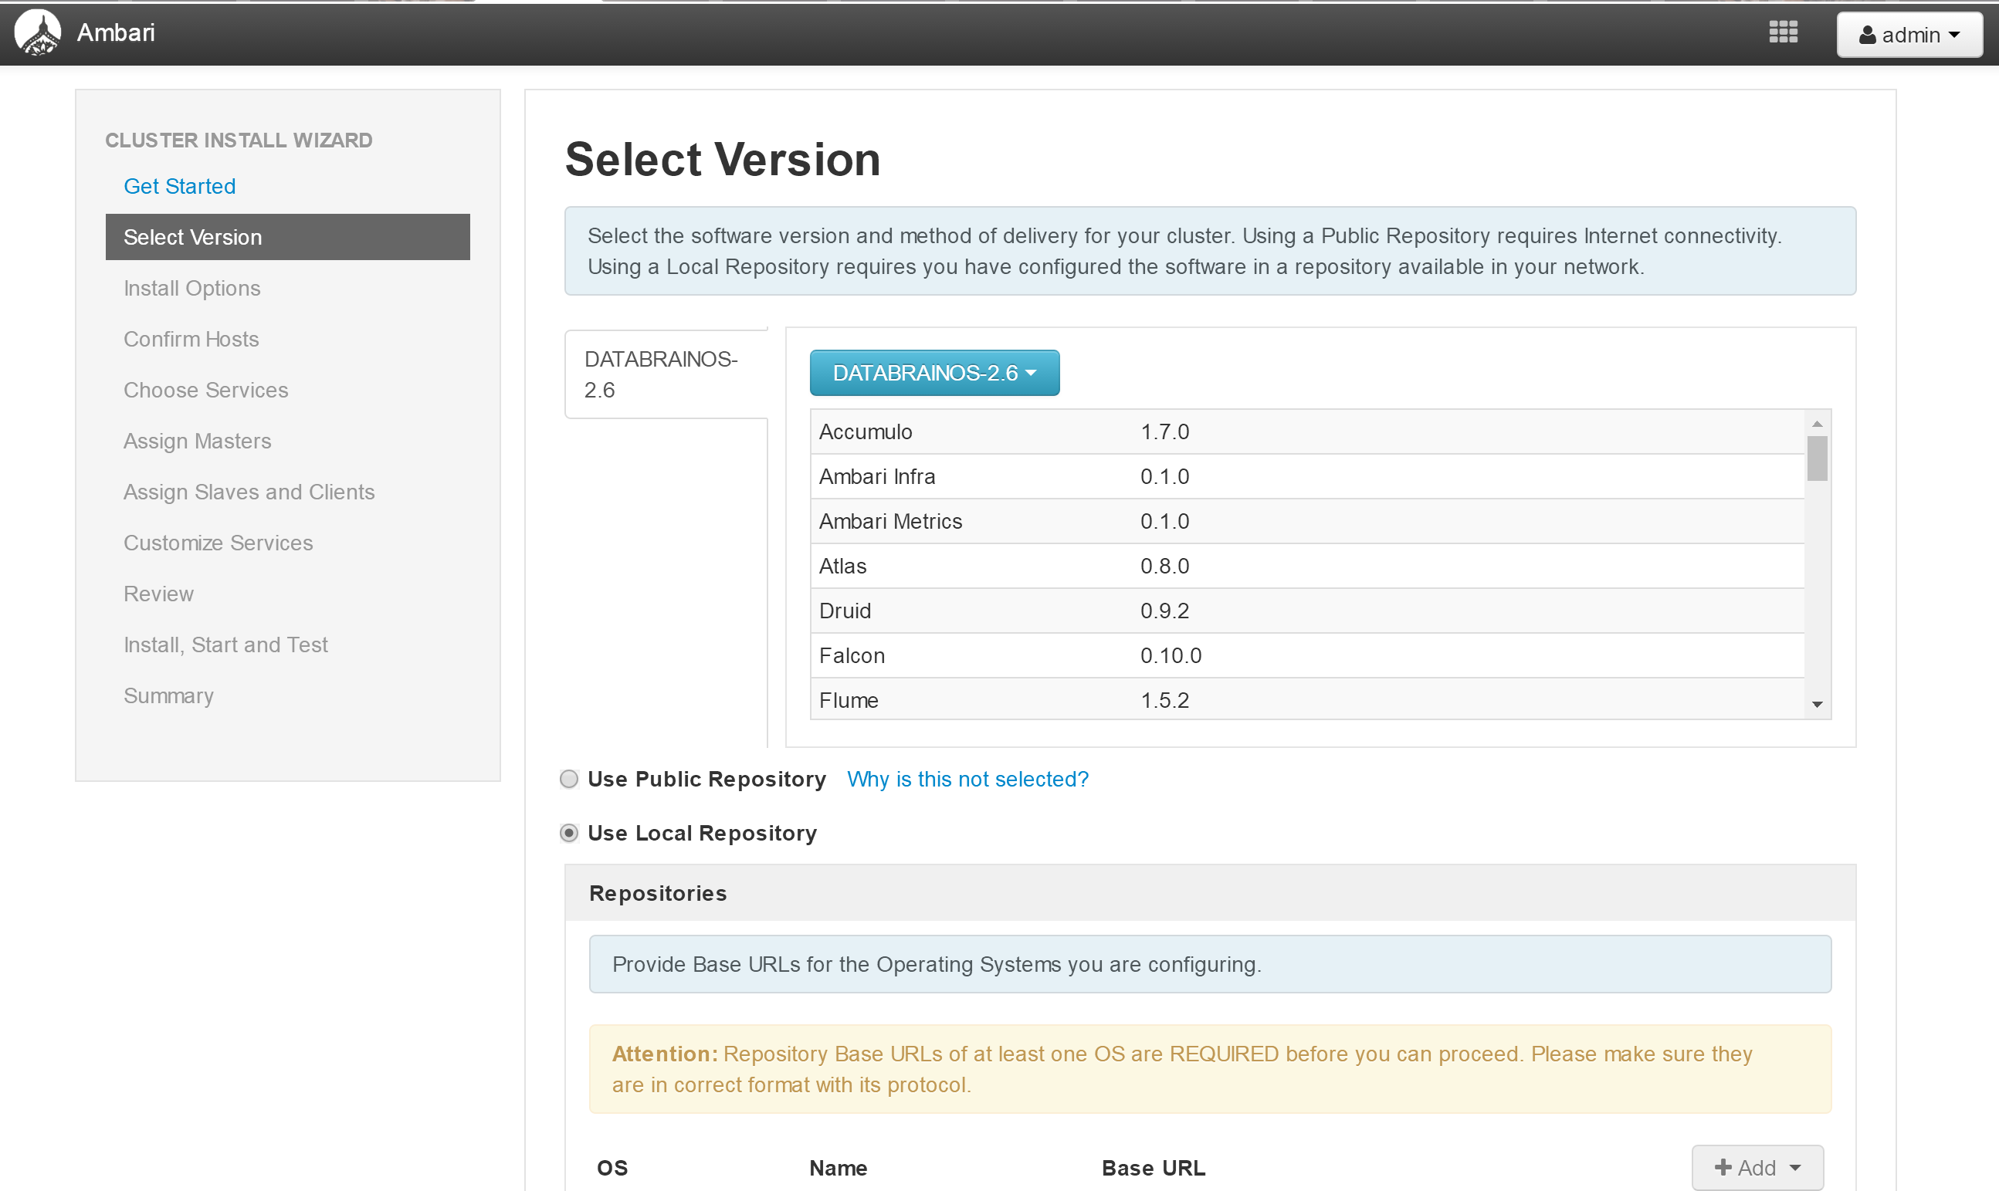Select Use Local Repository radio button
The height and width of the screenshot is (1191, 1999).
(x=569, y=833)
